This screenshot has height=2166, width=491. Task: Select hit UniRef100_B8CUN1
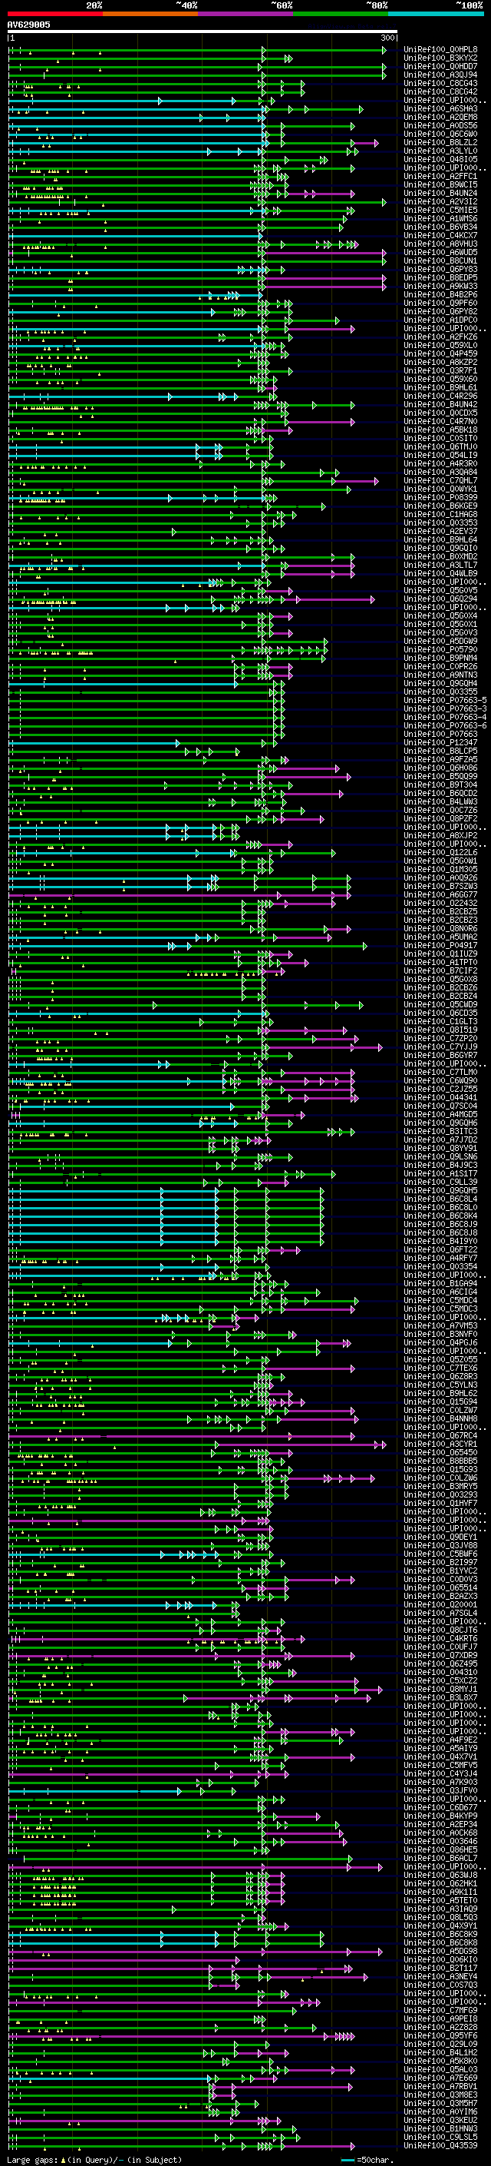click(440, 260)
